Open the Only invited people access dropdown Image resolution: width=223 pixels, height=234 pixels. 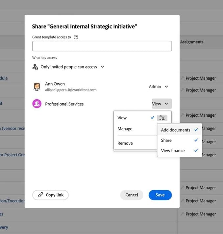point(72,67)
